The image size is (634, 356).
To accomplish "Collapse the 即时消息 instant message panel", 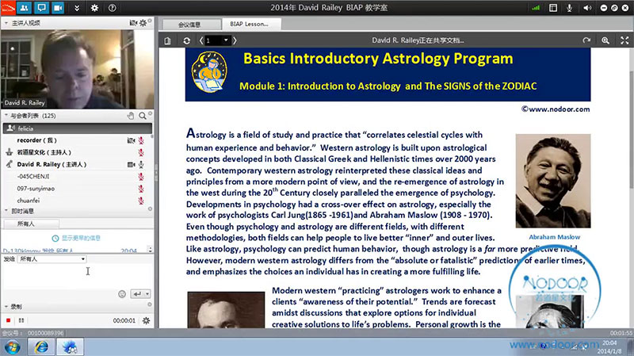I will 6,211.
